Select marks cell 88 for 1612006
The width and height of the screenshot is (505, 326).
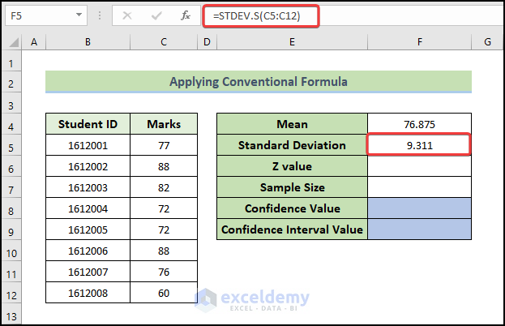(x=164, y=251)
